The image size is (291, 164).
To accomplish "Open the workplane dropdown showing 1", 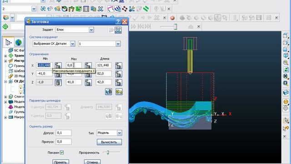I will (x=118, y=44).
